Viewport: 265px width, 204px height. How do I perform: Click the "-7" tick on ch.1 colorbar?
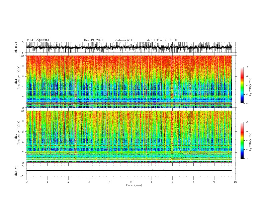pyautogui.click(x=247, y=103)
